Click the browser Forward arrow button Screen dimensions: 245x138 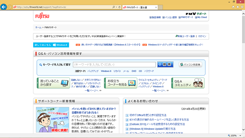point(10,7)
